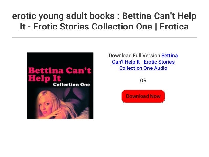Click the page title heading text

[104, 21]
